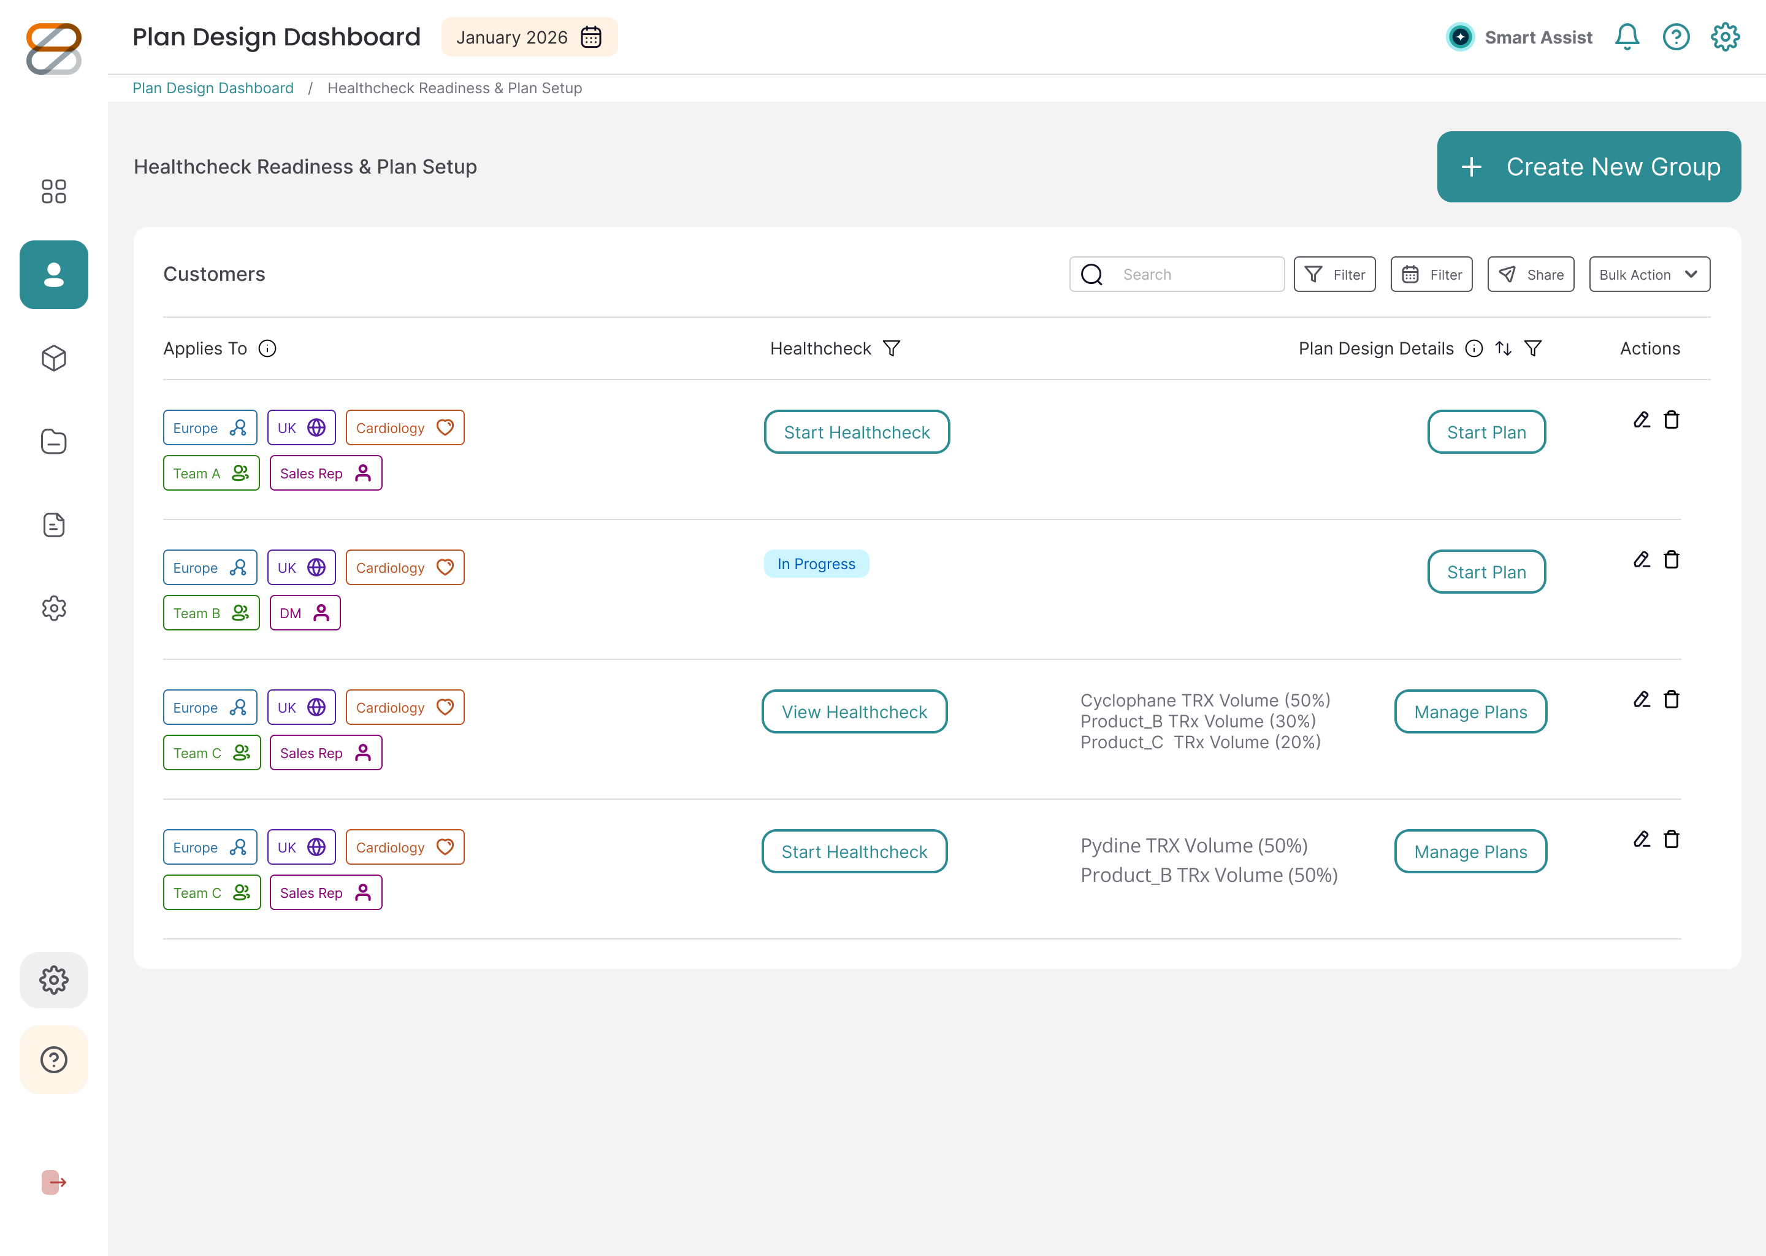
Task: Delete the Cyclophane TRX Volume row
Action: [x=1671, y=700]
